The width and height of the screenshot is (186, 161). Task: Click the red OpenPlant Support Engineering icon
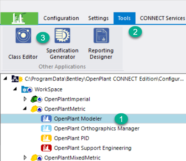(x=46, y=148)
